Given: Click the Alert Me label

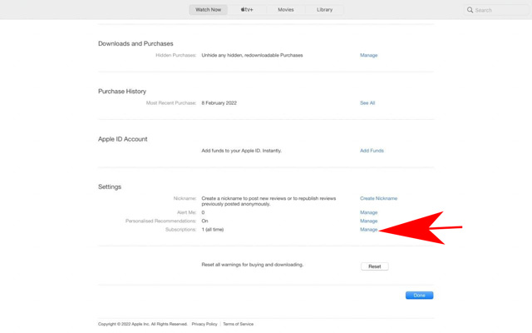Looking at the screenshot, I should point(186,212).
